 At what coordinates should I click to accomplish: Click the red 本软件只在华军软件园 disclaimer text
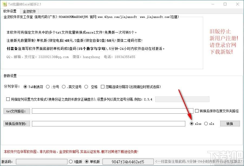coord(71,152)
